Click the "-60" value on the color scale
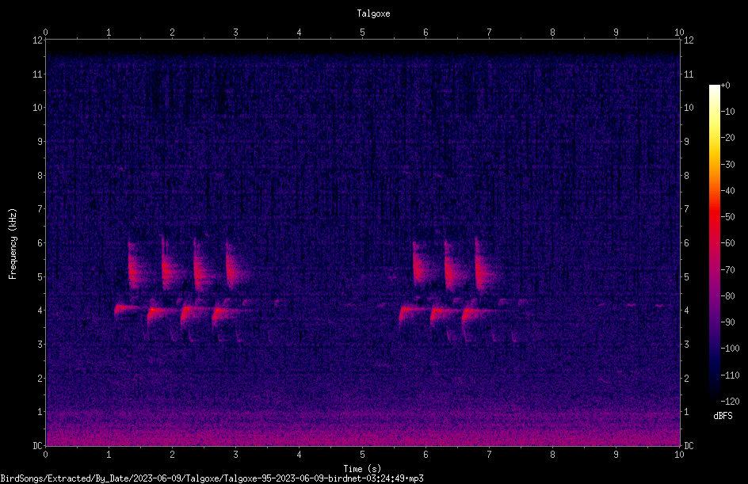This screenshot has width=748, height=484. tap(728, 243)
